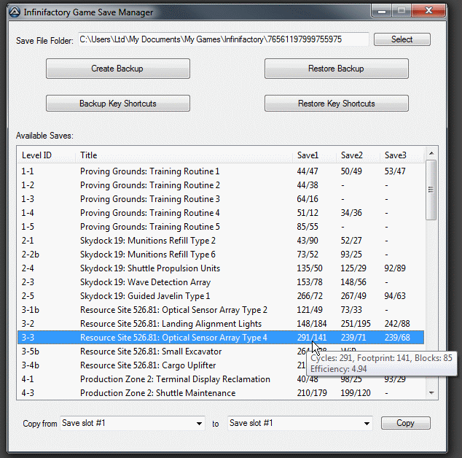The image size is (462, 458).
Task: Select the Guided Javelin Type 1 row
Action: [221, 296]
